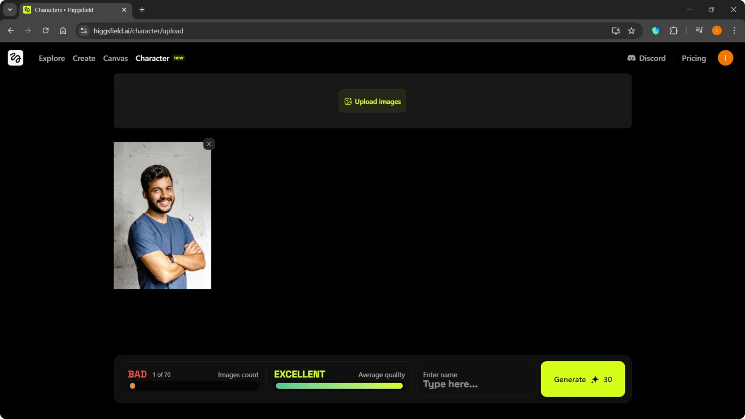The height and width of the screenshot is (419, 745).
Task: Click the Generate button
Action: tap(582, 379)
